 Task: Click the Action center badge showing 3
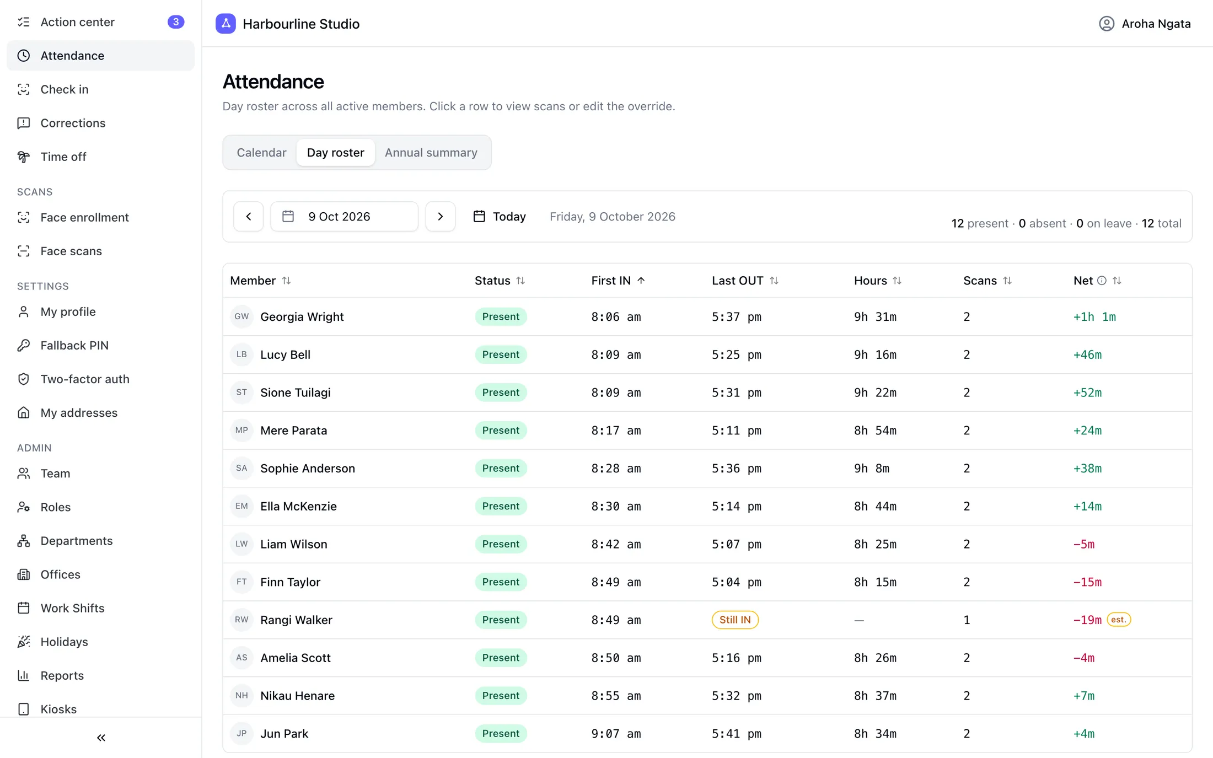[175, 22]
